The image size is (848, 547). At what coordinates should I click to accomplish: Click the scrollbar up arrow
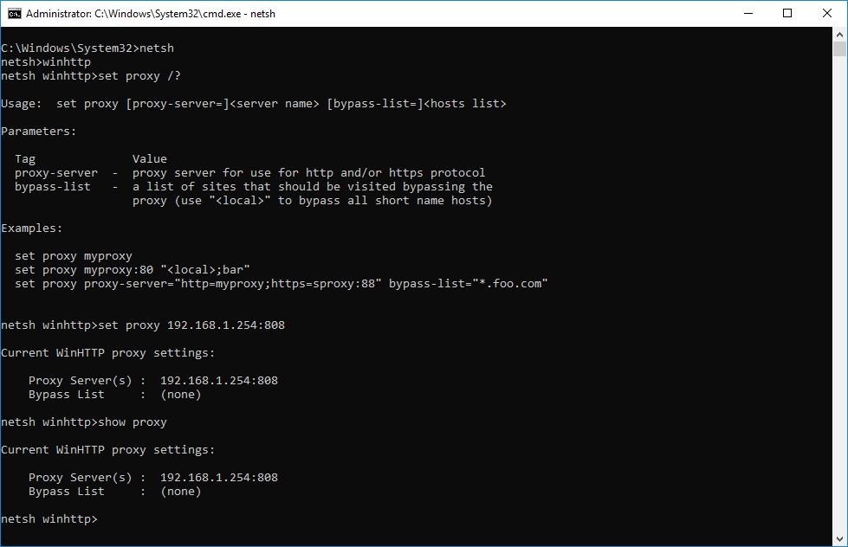[838, 35]
